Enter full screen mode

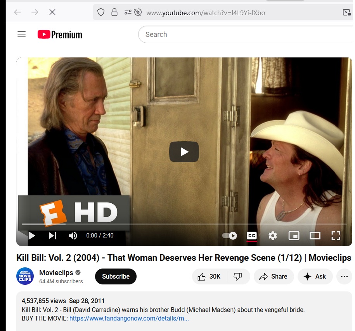click(x=336, y=236)
